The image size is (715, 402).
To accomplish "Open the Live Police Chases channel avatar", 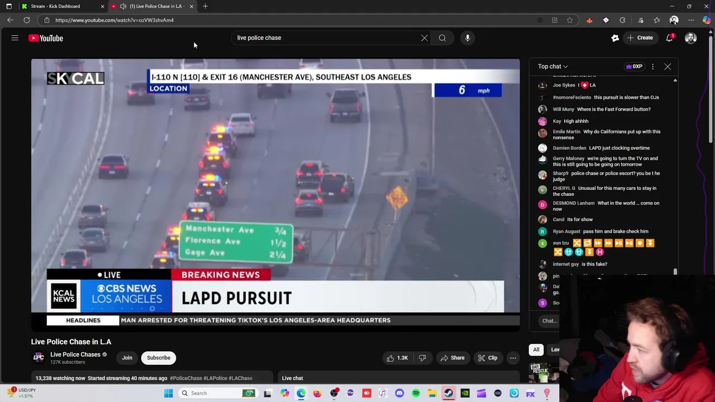I will coord(39,357).
